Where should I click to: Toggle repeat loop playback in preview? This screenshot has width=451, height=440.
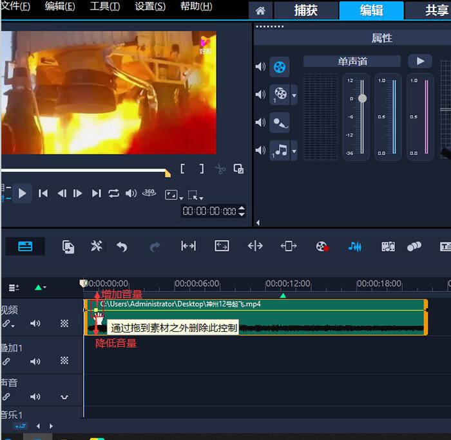pyautogui.click(x=114, y=193)
